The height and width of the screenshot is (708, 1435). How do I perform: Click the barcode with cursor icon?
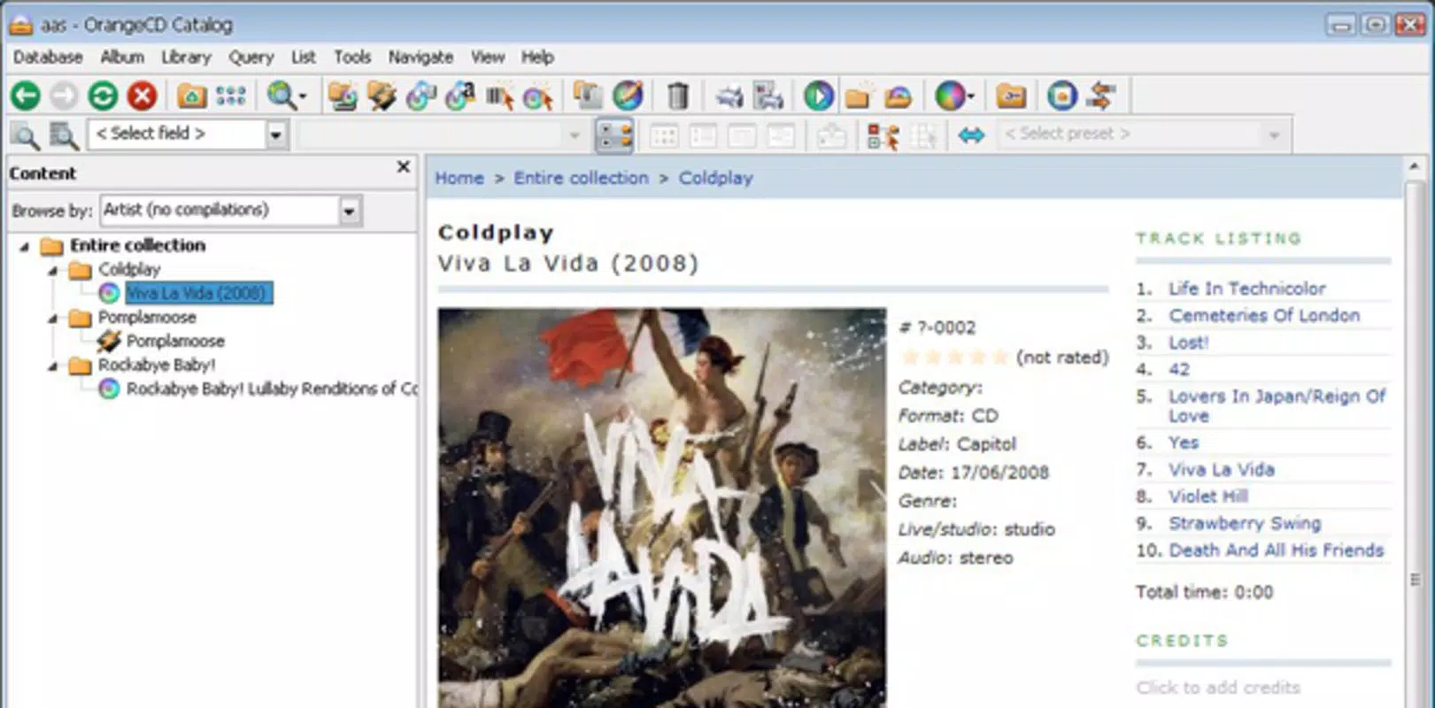tap(499, 96)
